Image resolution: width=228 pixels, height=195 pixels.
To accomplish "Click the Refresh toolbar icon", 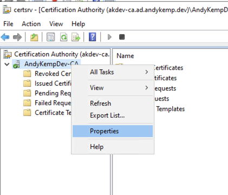I will click(x=63, y=37).
